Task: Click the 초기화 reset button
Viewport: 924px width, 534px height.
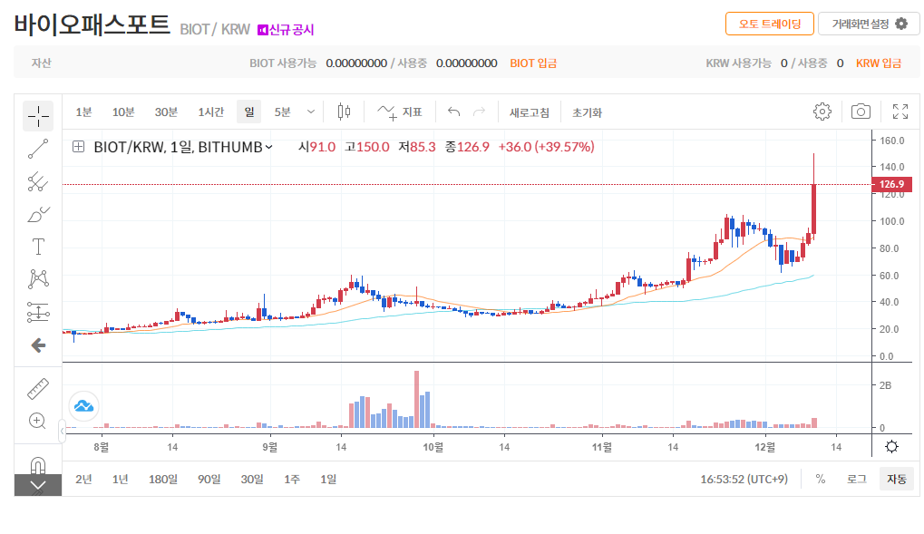Action: (587, 112)
